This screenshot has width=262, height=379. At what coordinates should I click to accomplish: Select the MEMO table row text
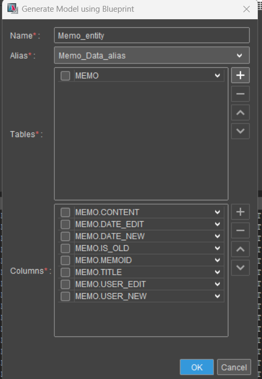click(x=87, y=76)
